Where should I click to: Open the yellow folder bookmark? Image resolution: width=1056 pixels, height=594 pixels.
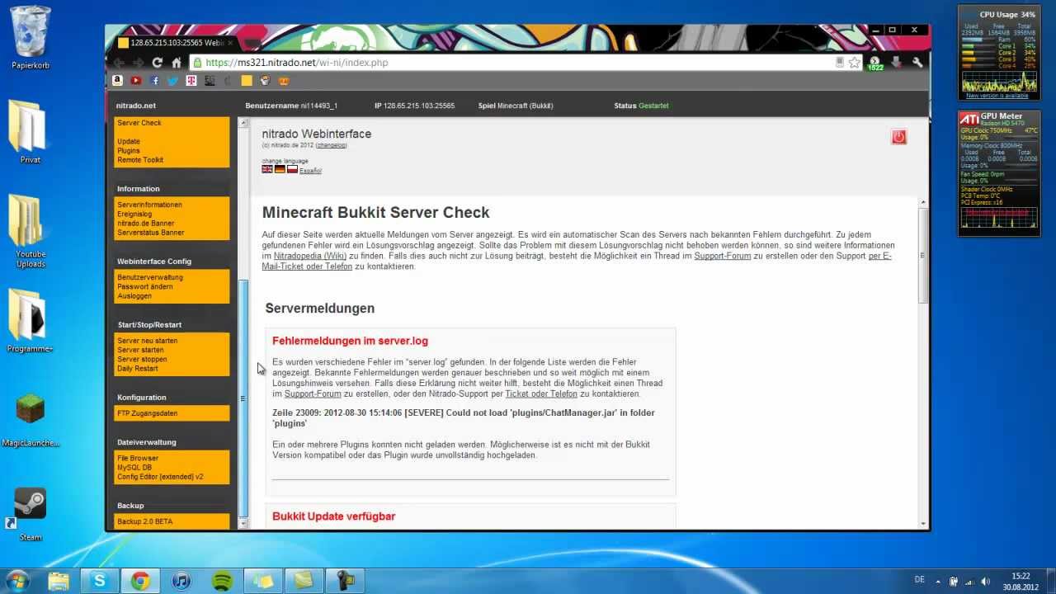pos(246,81)
